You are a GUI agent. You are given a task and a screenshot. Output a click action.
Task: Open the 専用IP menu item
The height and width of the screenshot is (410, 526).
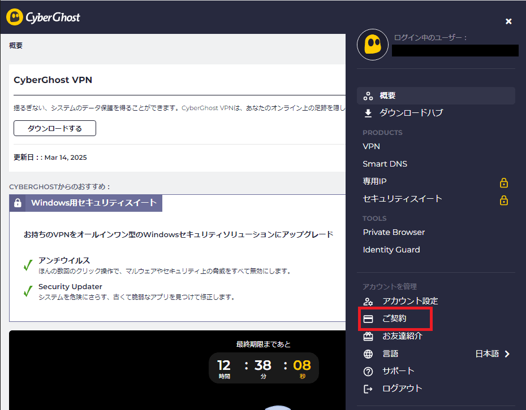pyautogui.click(x=374, y=181)
